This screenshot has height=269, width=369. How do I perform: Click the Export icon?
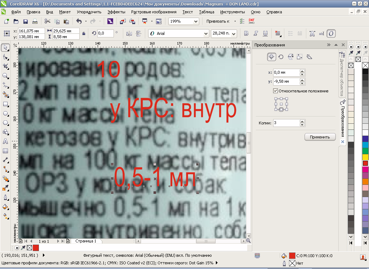point(132,21)
